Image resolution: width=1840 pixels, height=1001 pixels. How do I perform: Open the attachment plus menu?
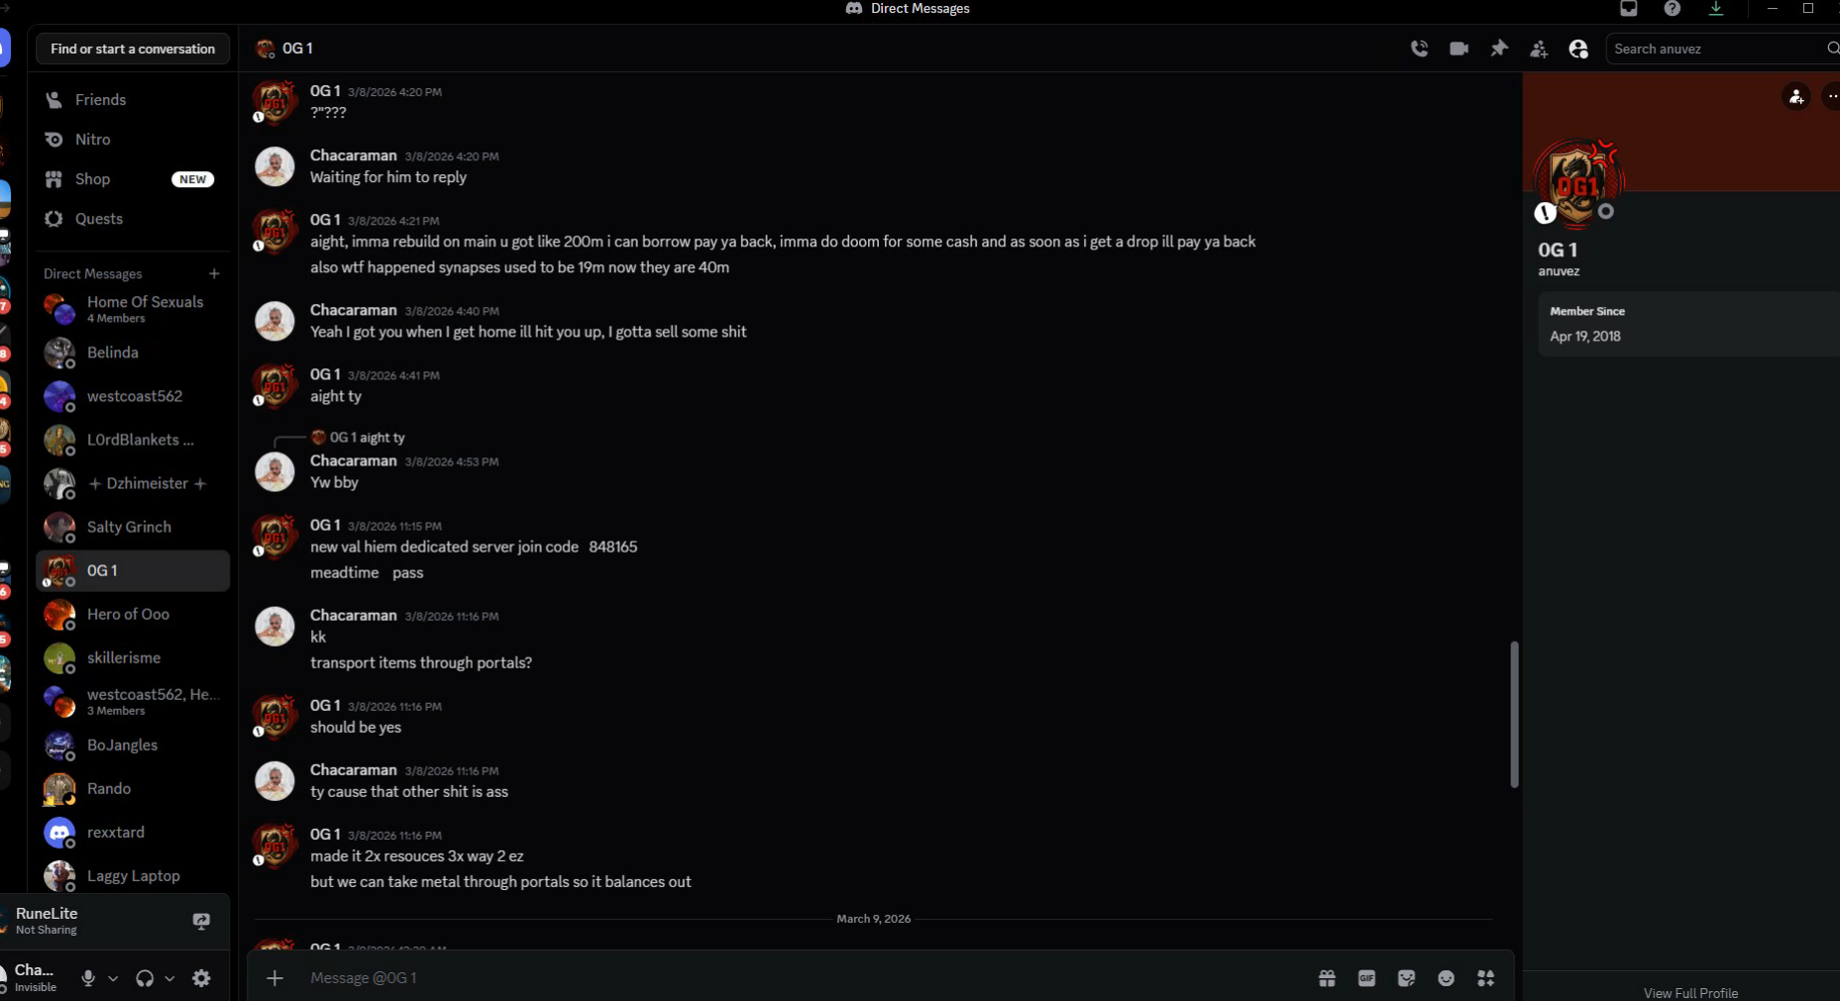(274, 978)
